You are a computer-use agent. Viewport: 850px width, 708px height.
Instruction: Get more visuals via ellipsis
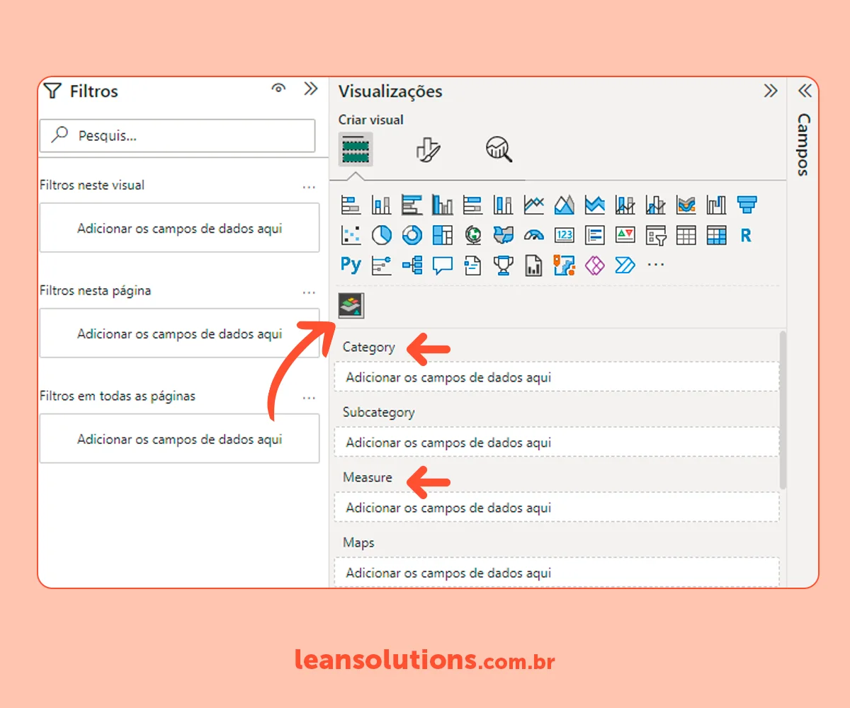pyautogui.click(x=656, y=265)
